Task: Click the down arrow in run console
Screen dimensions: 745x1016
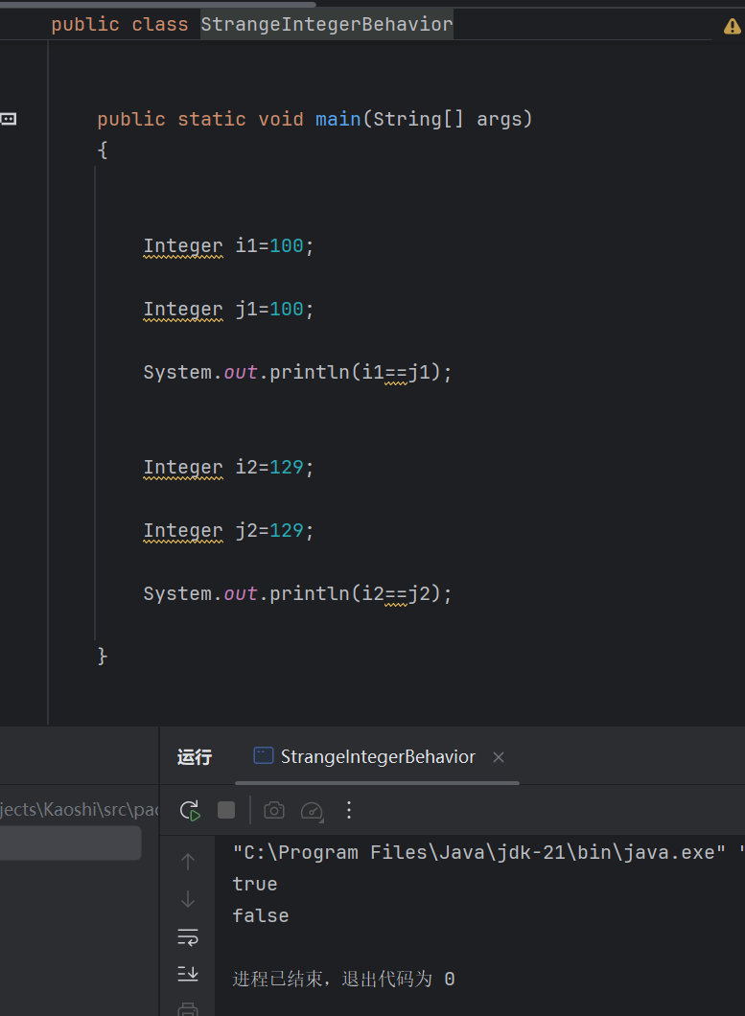Action: [188, 899]
